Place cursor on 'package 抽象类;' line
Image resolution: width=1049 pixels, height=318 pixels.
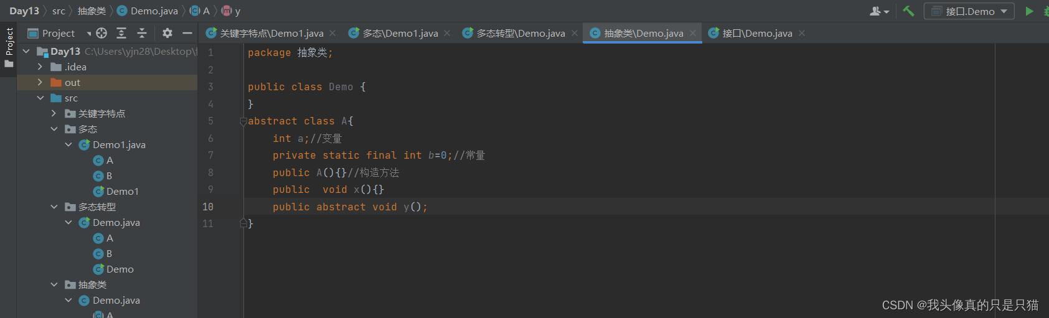(x=290, y=53)
